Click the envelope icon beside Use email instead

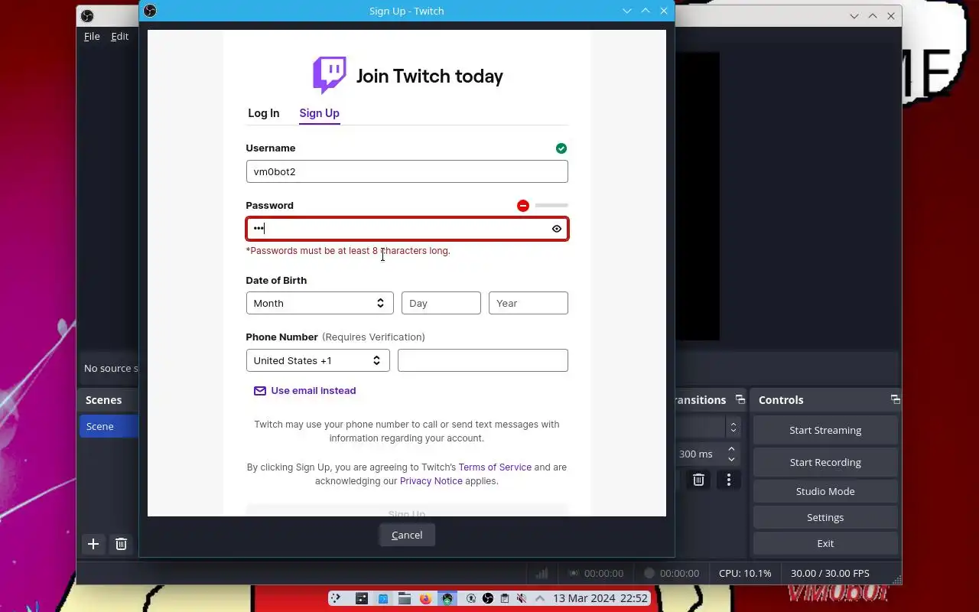click(260, 391)
